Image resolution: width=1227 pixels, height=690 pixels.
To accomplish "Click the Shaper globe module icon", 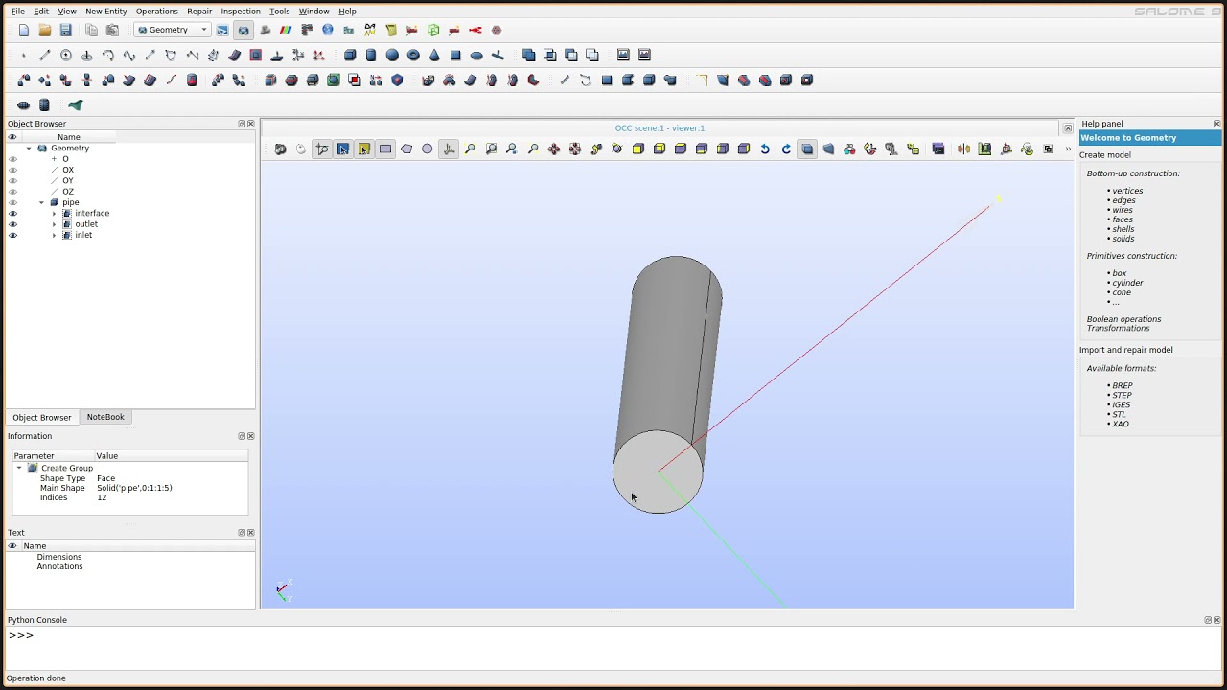I will [328, 30].
